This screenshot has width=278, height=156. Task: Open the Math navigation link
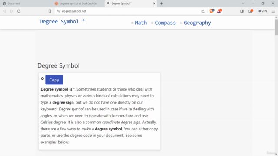(141, 23)
